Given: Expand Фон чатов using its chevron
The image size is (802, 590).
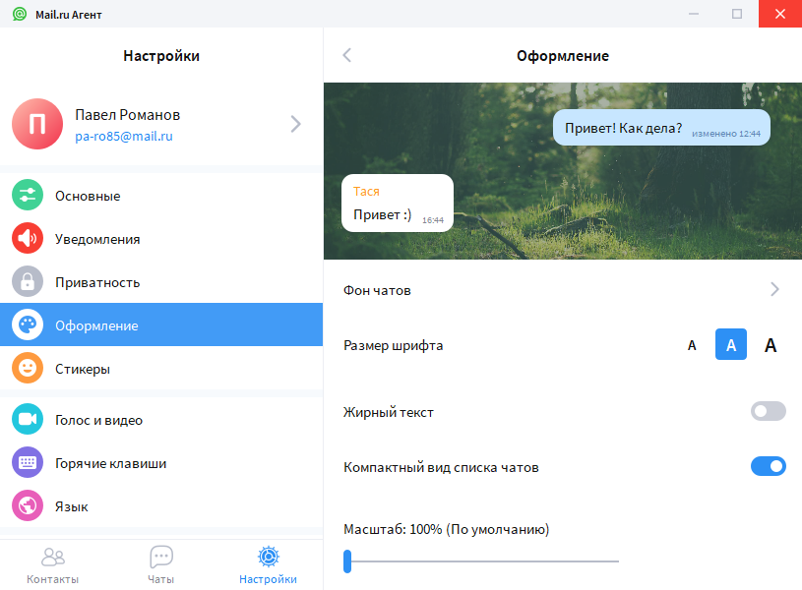Looking at the screenshot, I should [x=774, y=289].
